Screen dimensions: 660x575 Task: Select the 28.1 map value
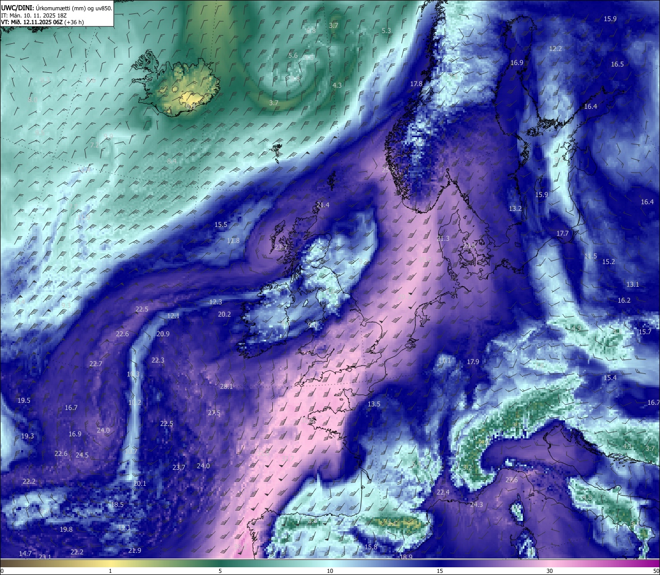click(x=226, y=386)
